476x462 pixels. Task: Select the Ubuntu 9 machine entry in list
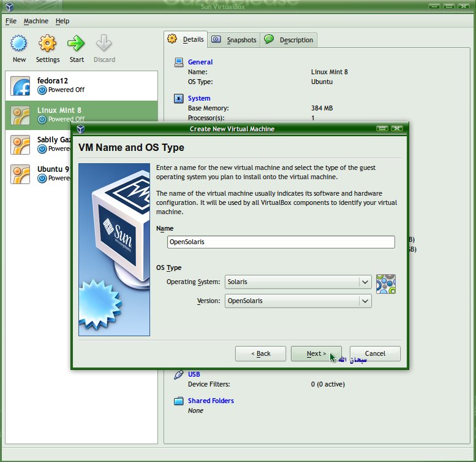point(39,174)
